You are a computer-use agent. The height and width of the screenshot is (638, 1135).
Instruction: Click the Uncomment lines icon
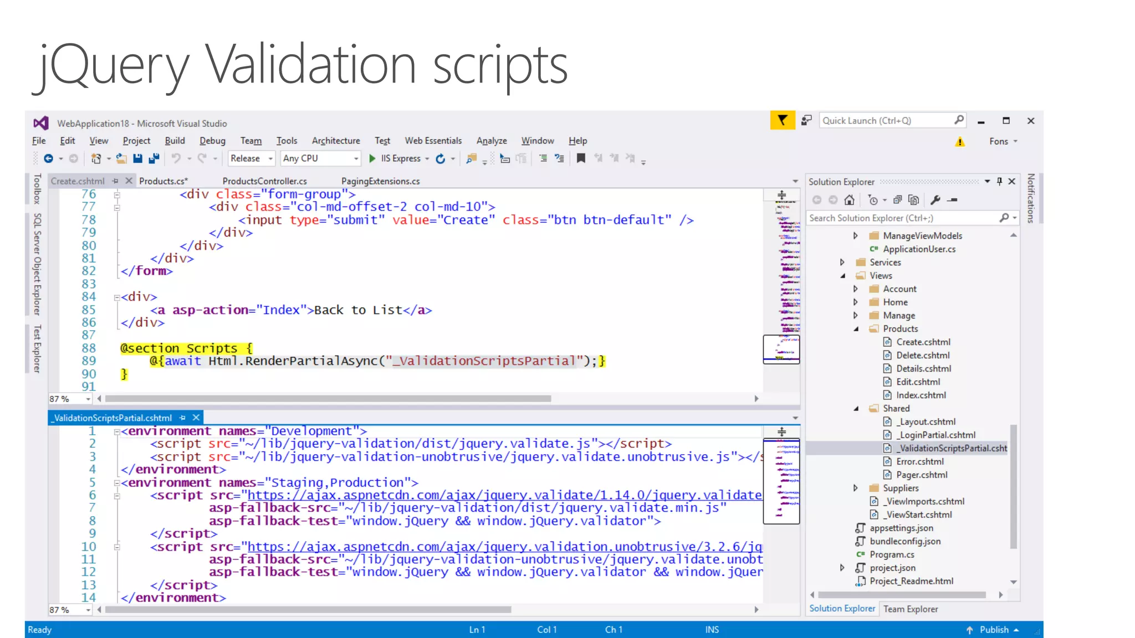point(559,159)
